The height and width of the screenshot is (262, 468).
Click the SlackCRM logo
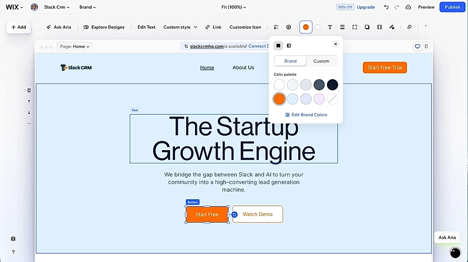tap(76, 68)
